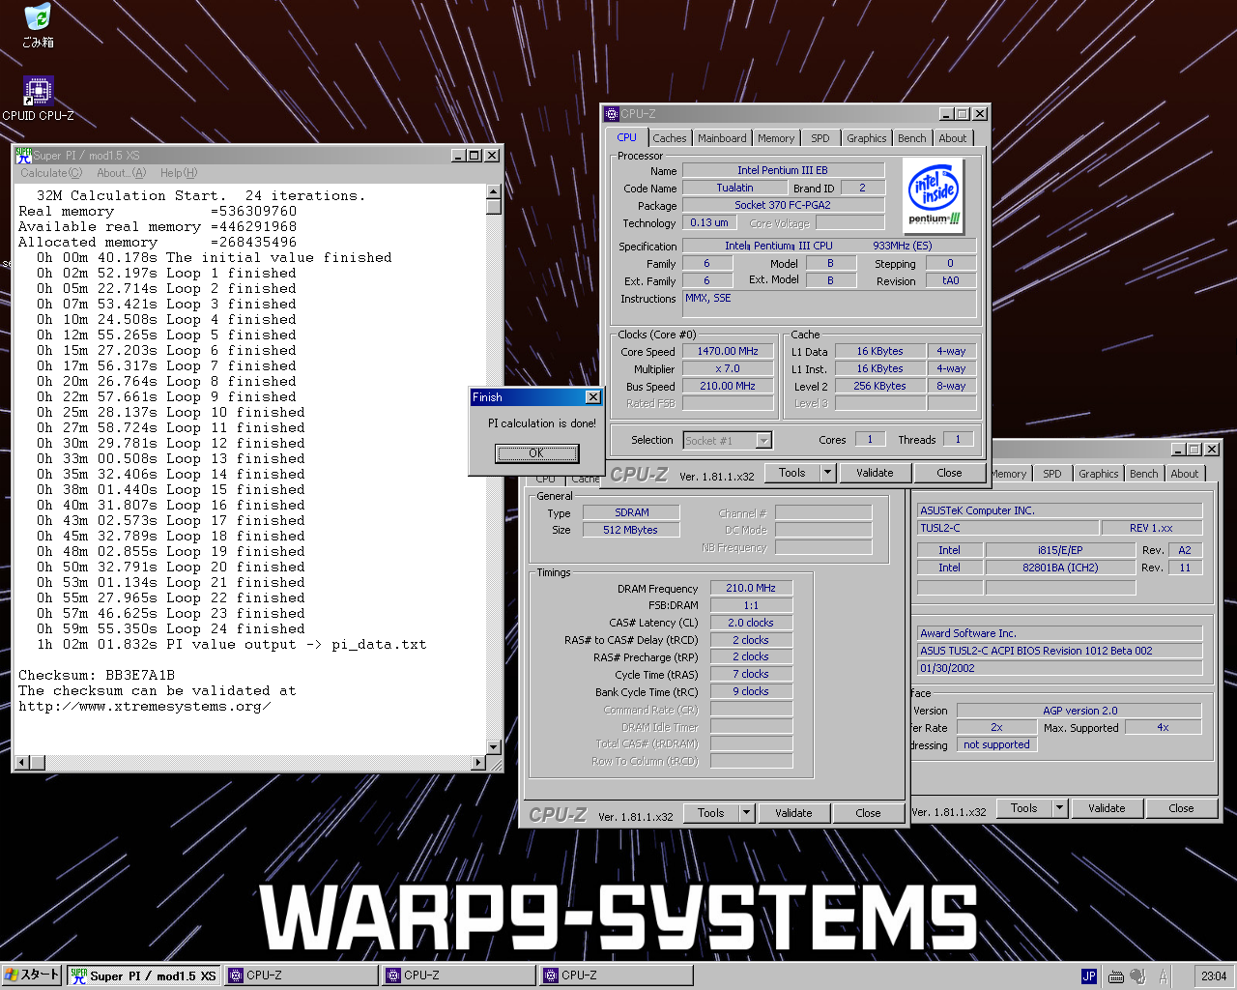Click the chipset field i815/E/EP
The image size is (1237, 990).
pos(1060,550)
